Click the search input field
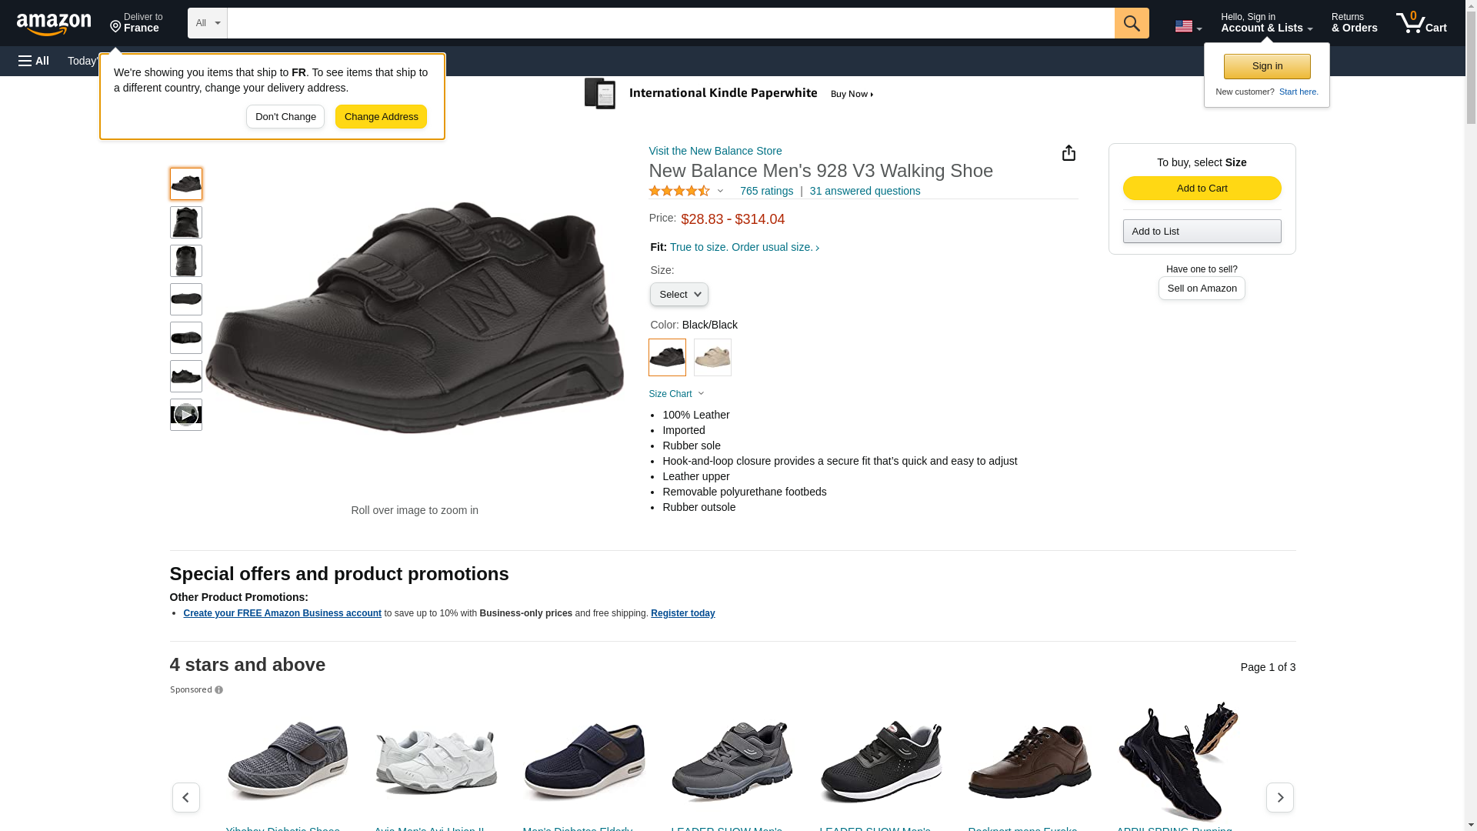Screen dimensions: 1477x831 coord(670,23)
